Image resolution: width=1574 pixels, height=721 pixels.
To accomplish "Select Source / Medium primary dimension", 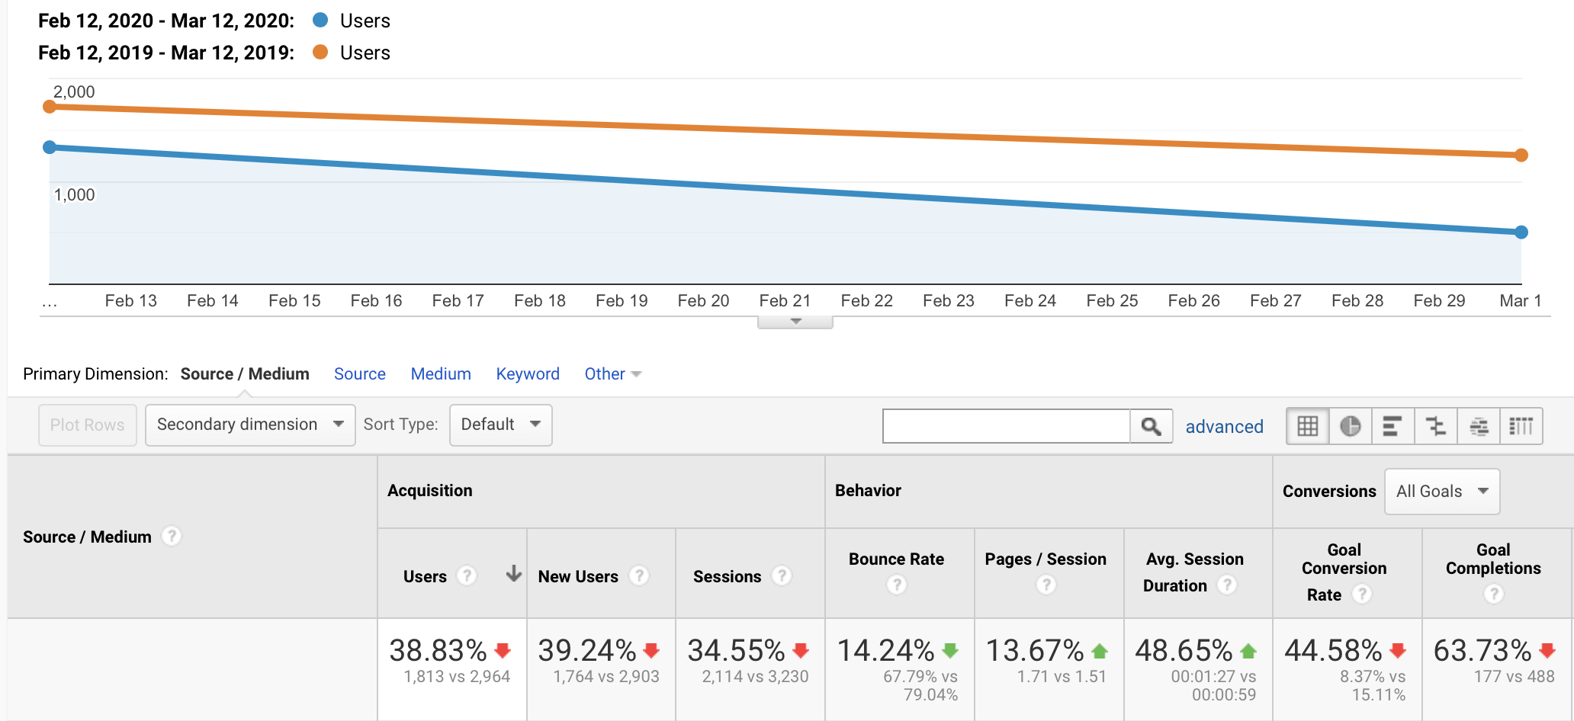I will [245, 374].
